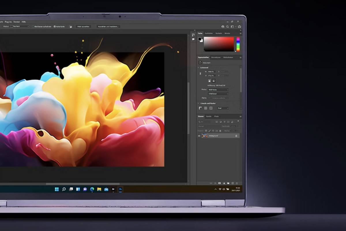The image size is (346, 231).
Task: Hide the Hintergrund layer with the eye icon
Action: click(199, 136)
